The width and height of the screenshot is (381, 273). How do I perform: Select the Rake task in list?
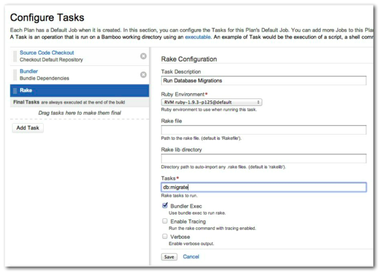[x=25, y=91]
